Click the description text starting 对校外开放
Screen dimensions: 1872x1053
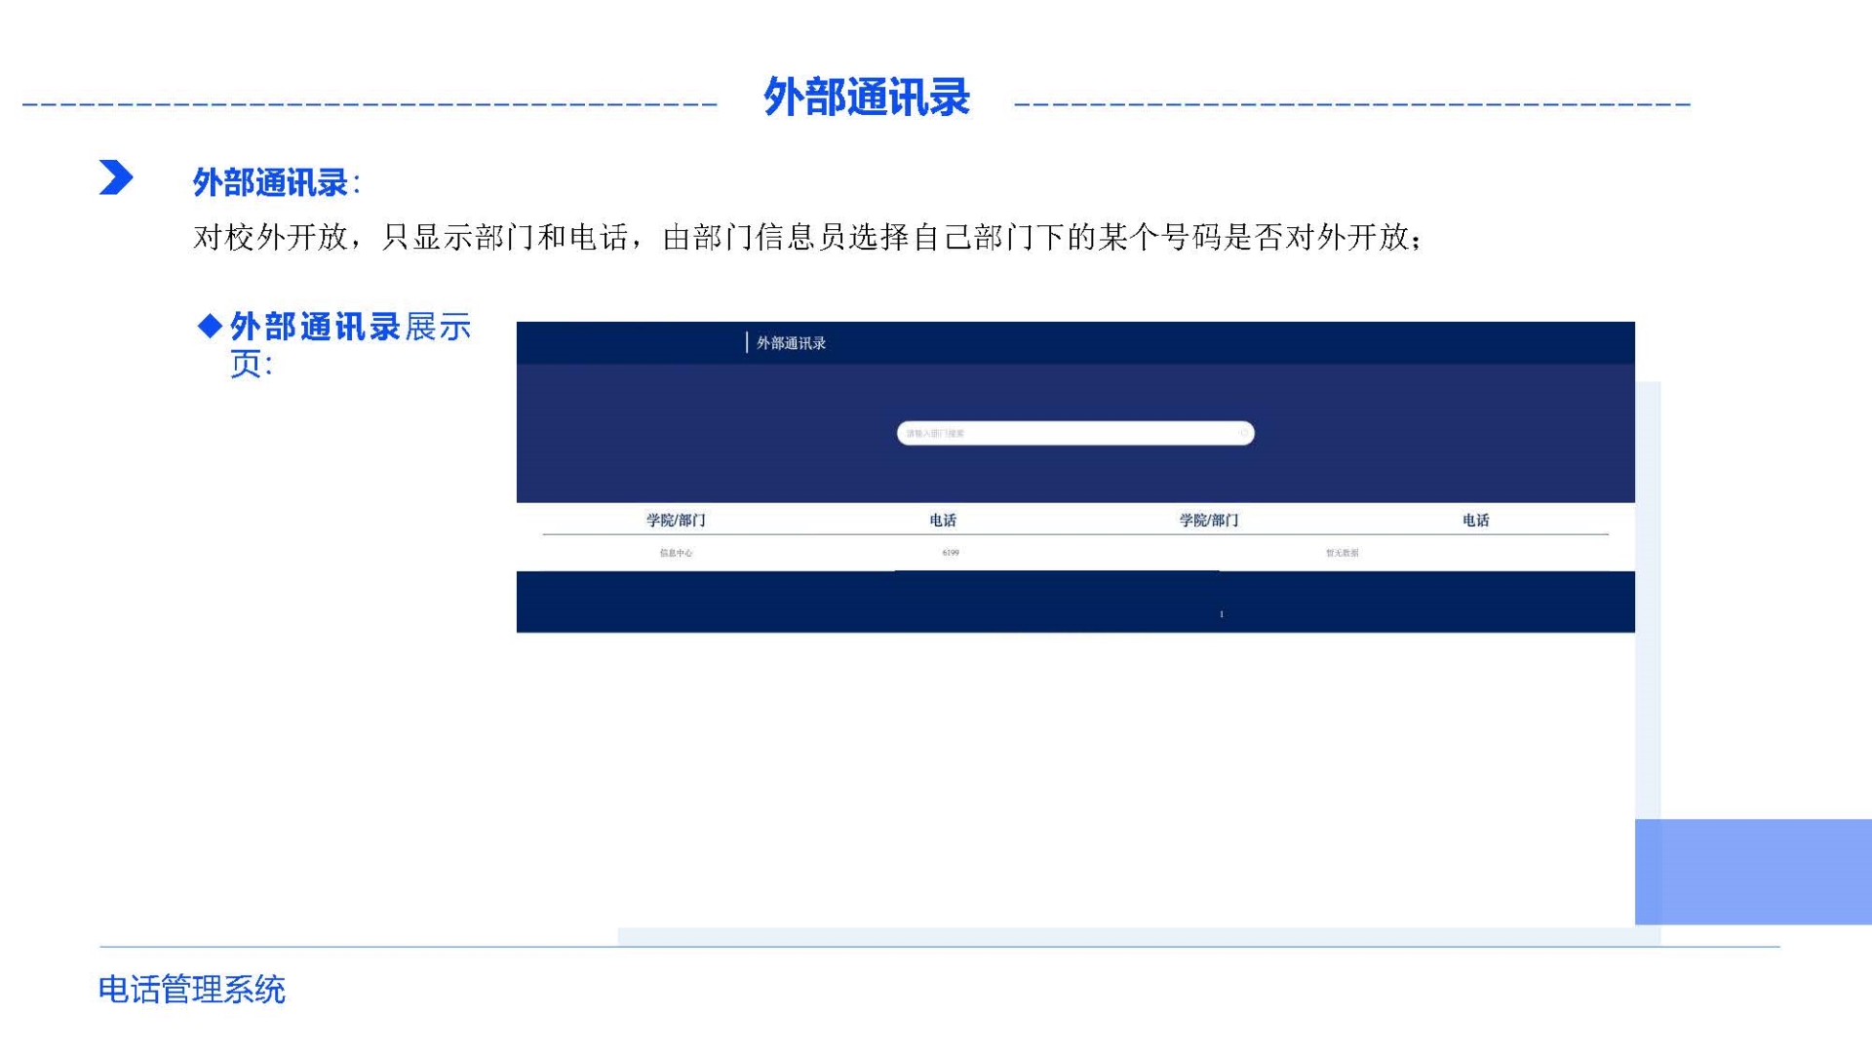(807, 237)
